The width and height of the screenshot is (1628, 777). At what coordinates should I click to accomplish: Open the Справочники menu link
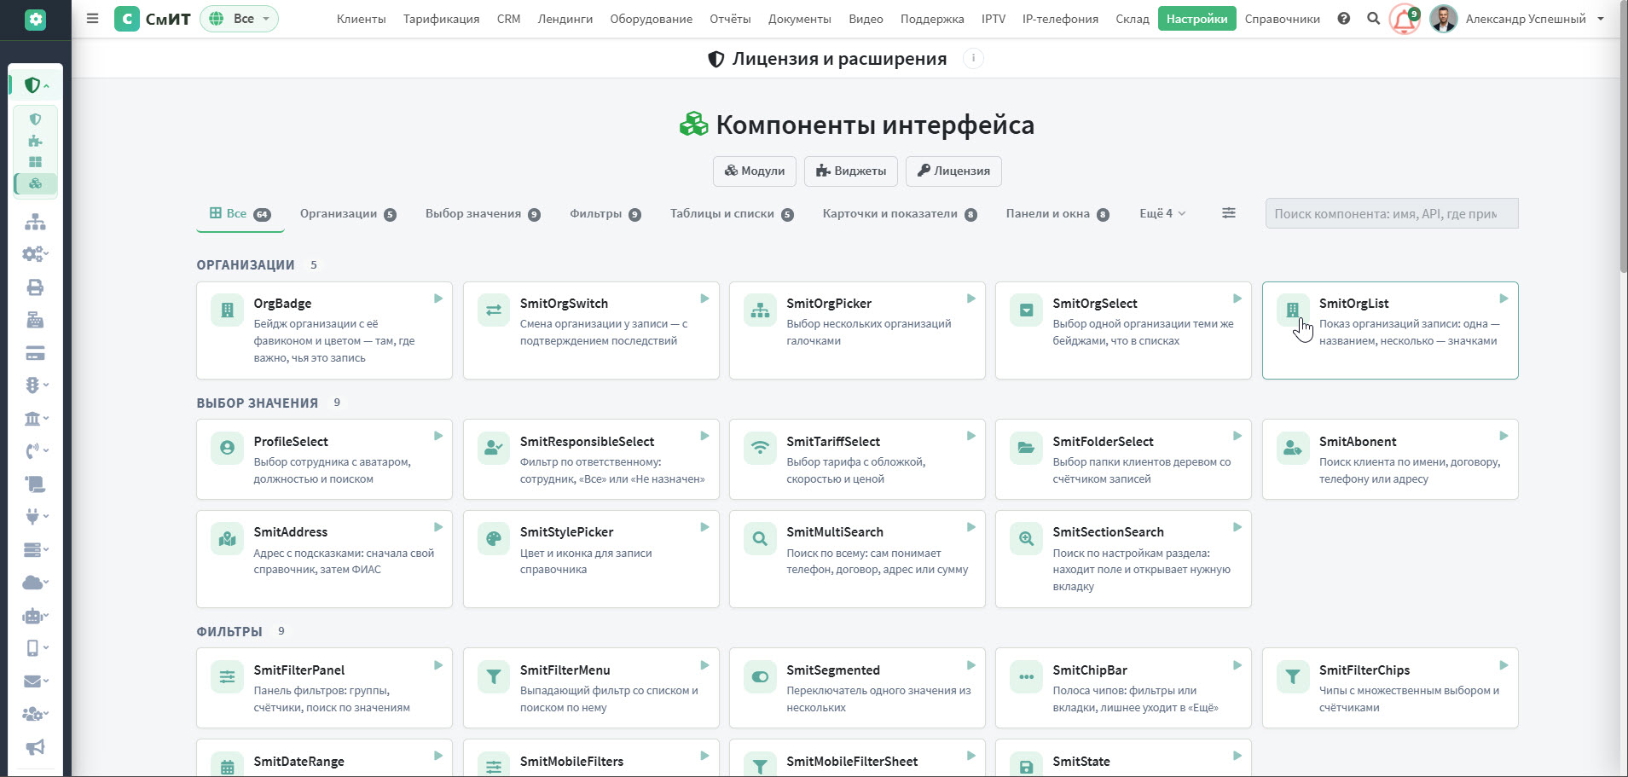click(1282, 19)
